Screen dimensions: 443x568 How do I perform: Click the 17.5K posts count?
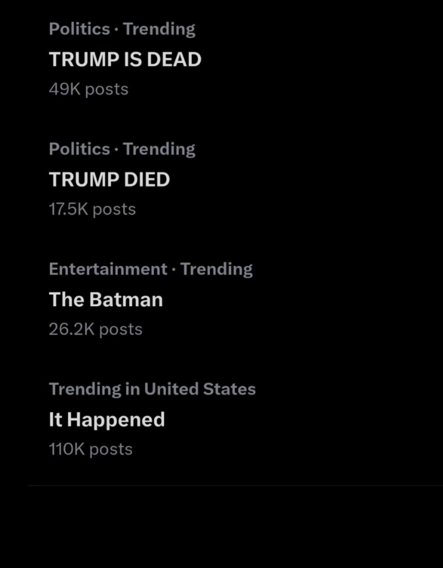(x=92, y=209)
